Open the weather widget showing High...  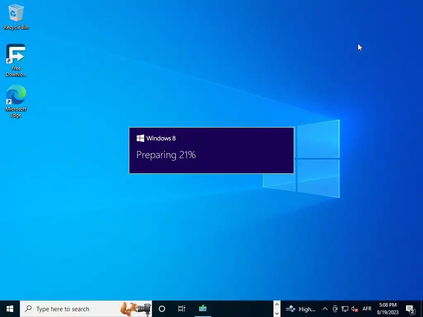coord(301,309)
